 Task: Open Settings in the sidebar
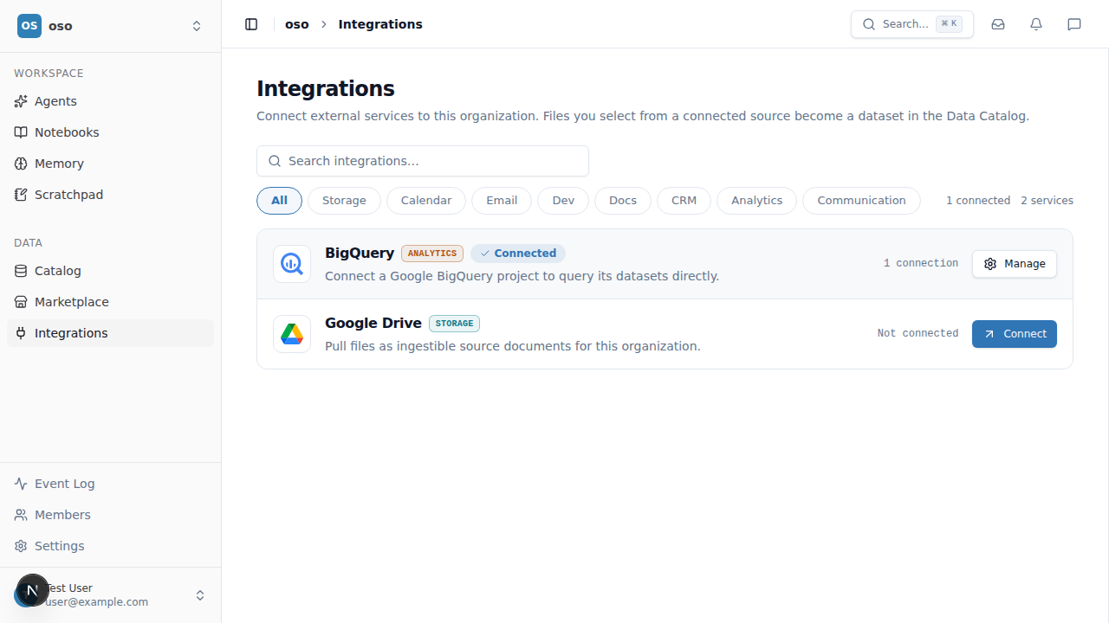click(110, 546)
